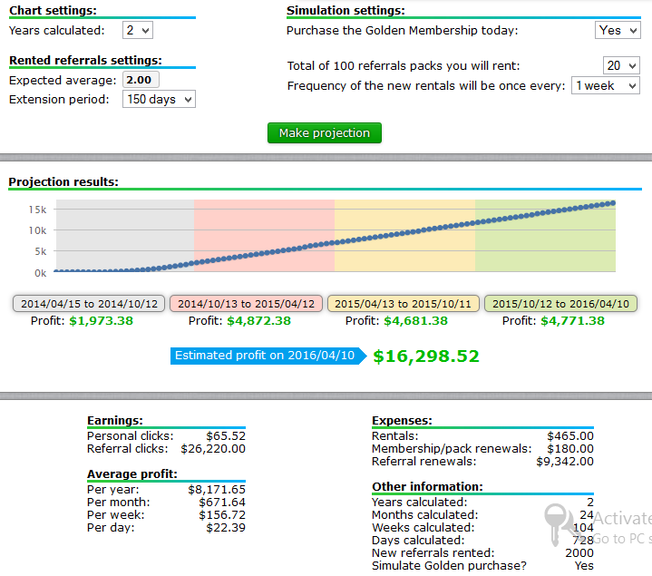Click the 10k axis label on chart

click(37, 230)
